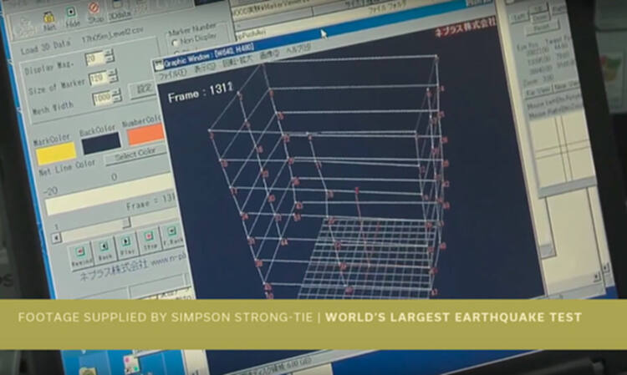Start playback with the Play button
Screen dimensions: 627x375
(126, 245)
